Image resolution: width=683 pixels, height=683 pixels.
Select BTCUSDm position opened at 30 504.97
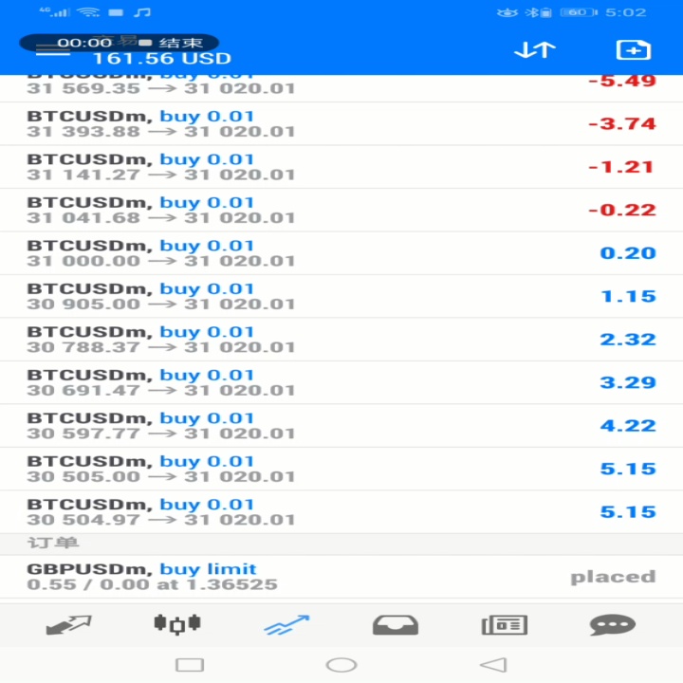[x=341, y=512]
